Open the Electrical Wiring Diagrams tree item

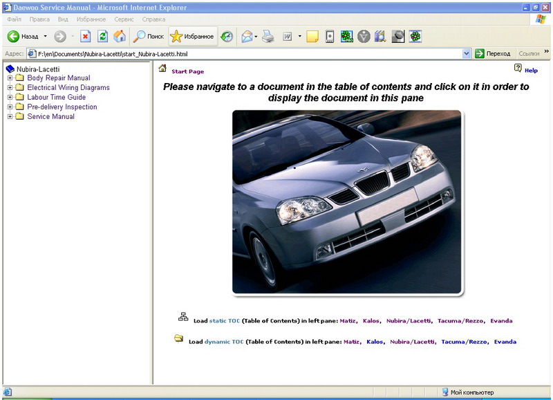click(x=68, y=87)
